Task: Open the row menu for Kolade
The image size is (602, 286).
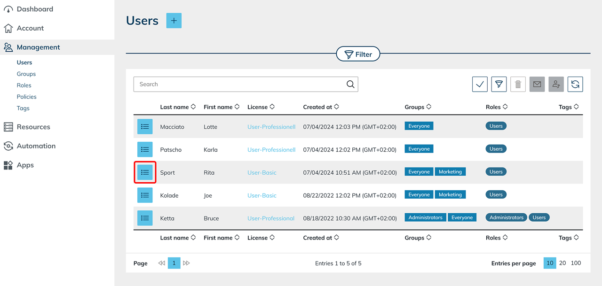Action: pos(145,195)
